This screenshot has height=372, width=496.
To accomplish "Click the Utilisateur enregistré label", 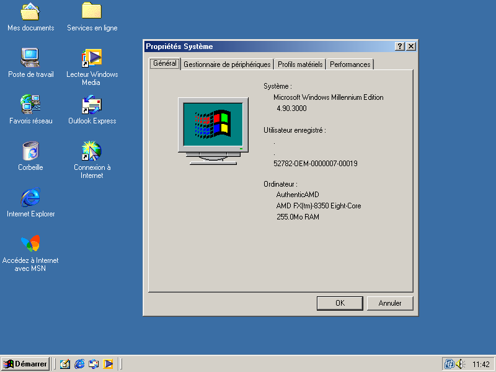I will 294,130.
